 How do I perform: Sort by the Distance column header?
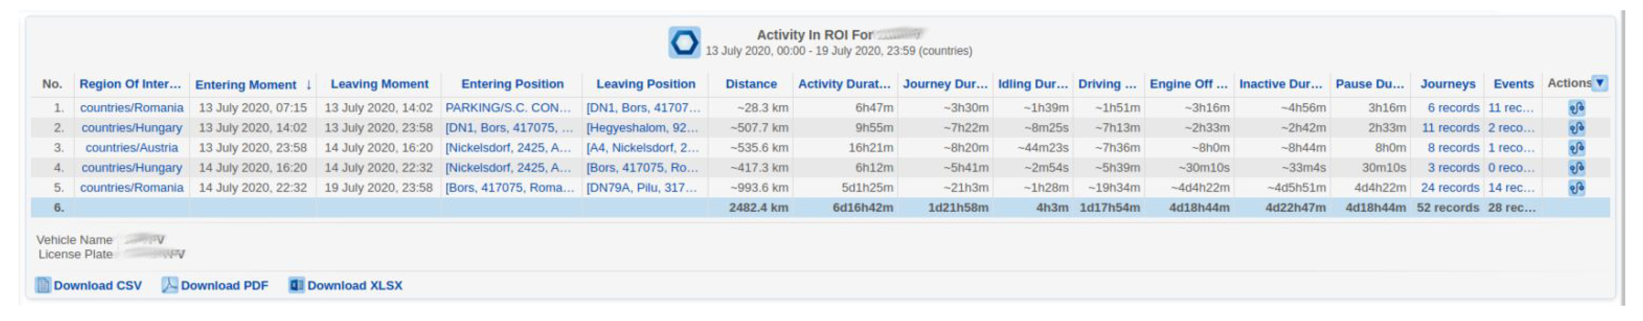[751, 84]
